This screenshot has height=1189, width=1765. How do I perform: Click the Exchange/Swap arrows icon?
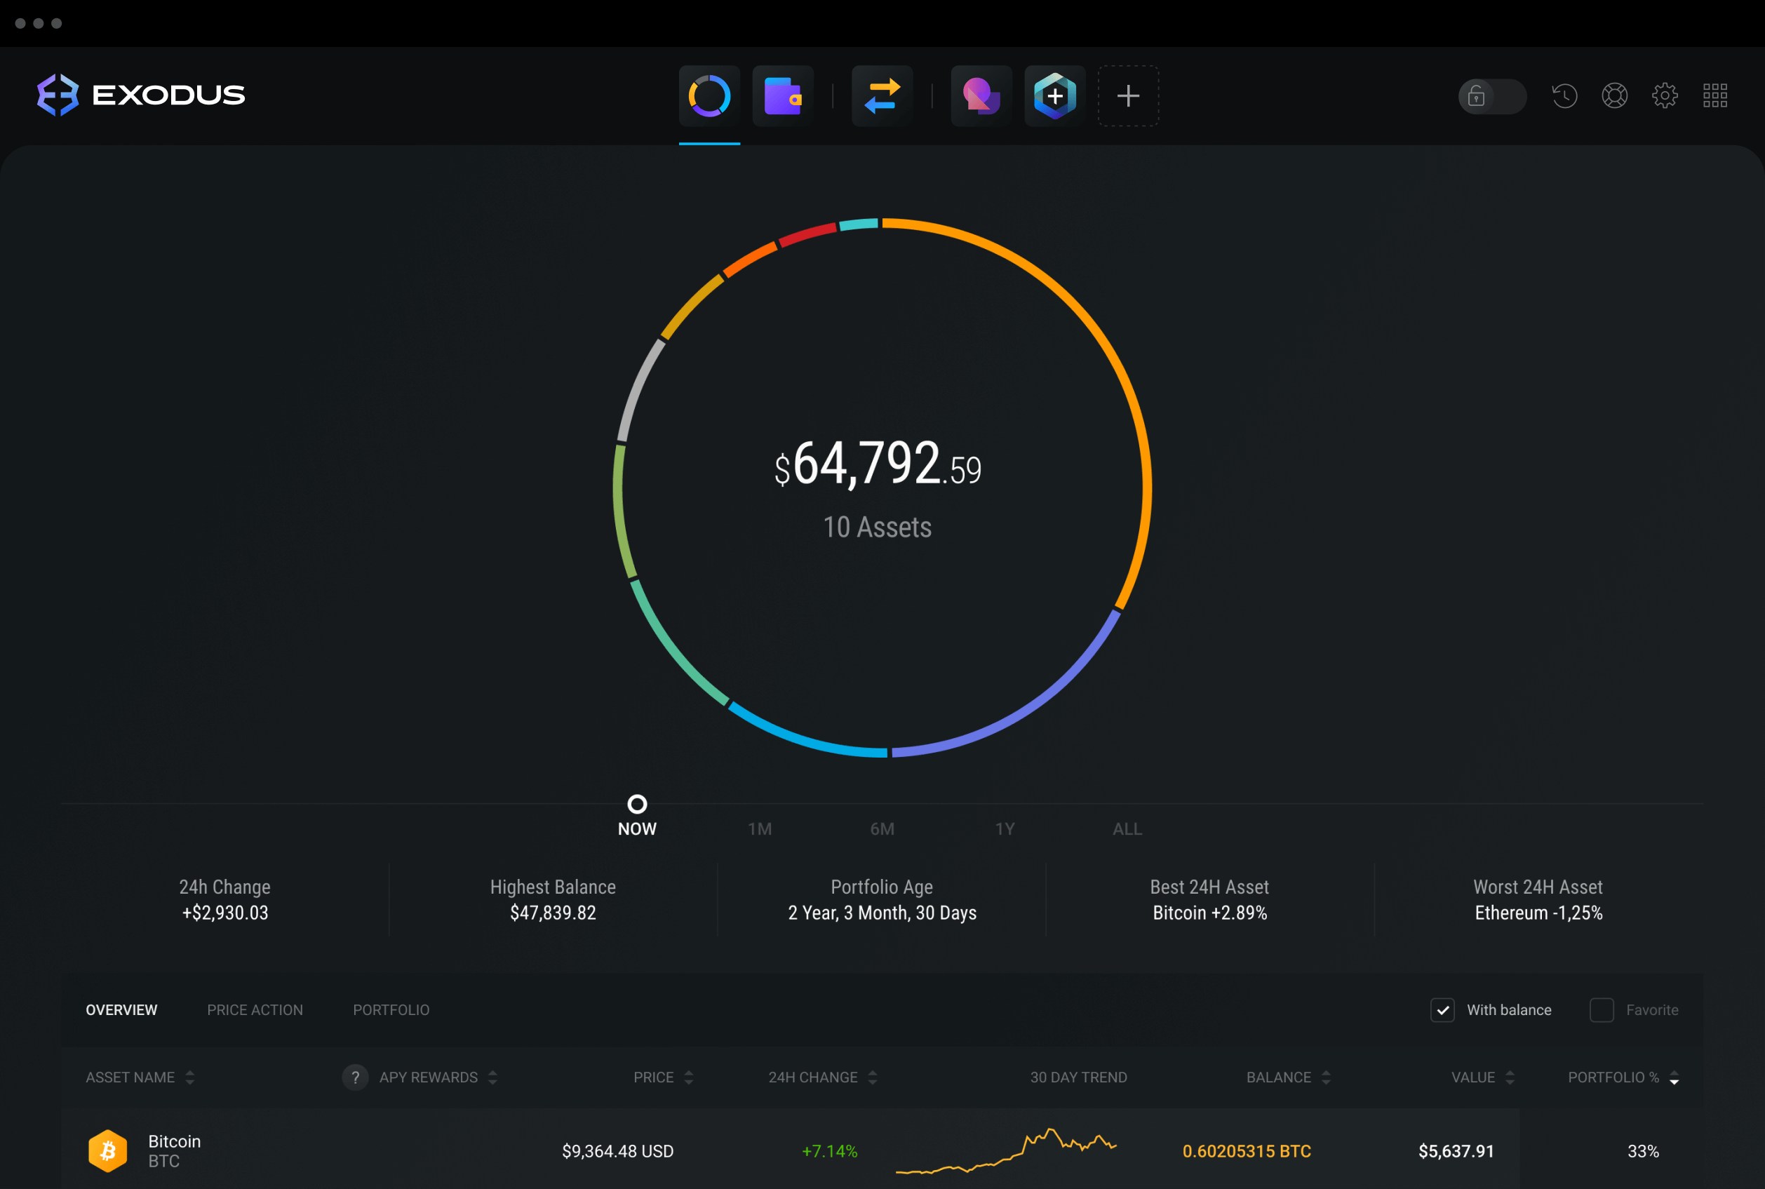[882, 93]
